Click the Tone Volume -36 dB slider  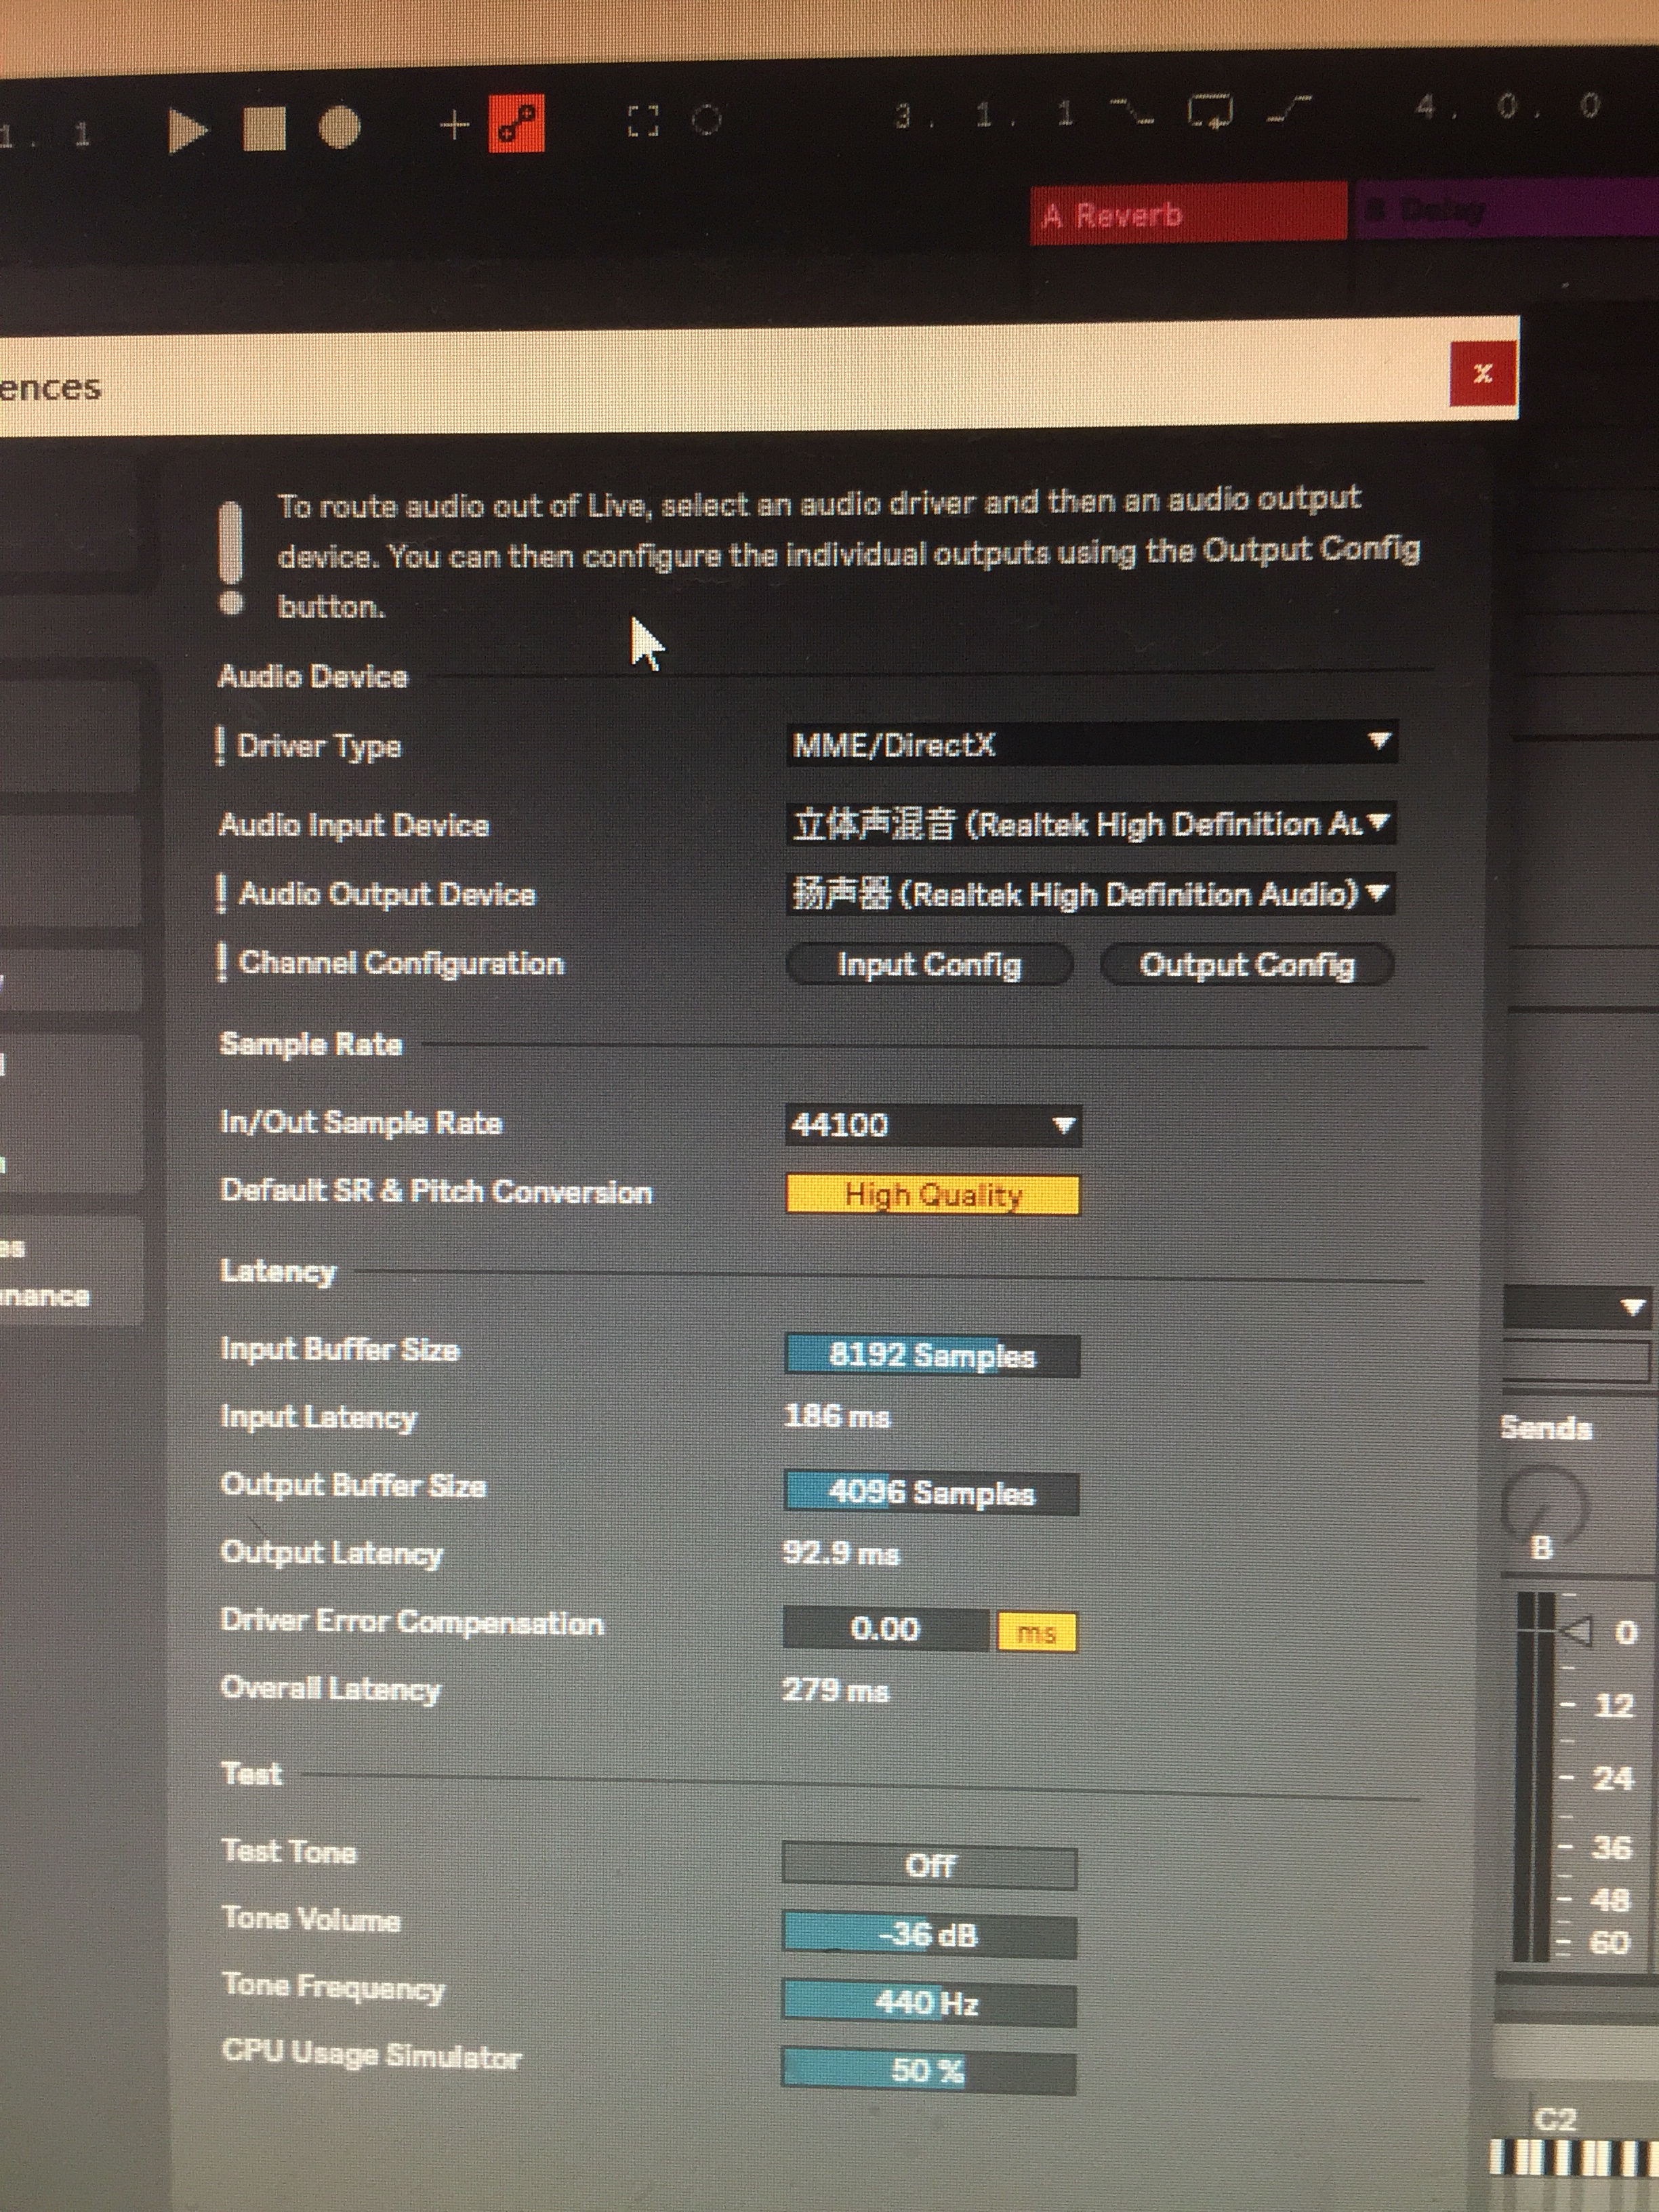click(x=929, y=1934)
